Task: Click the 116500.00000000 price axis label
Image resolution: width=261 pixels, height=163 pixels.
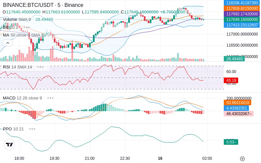Action: [242, 45]
